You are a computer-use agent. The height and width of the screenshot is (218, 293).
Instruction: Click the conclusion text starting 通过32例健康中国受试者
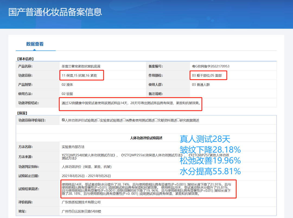click(x=131, y=103)
